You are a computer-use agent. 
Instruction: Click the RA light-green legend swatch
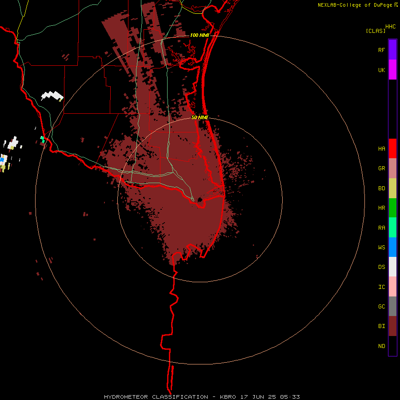click(x=392, y=228)
